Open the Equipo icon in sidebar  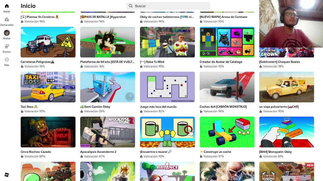pos(7,46)
